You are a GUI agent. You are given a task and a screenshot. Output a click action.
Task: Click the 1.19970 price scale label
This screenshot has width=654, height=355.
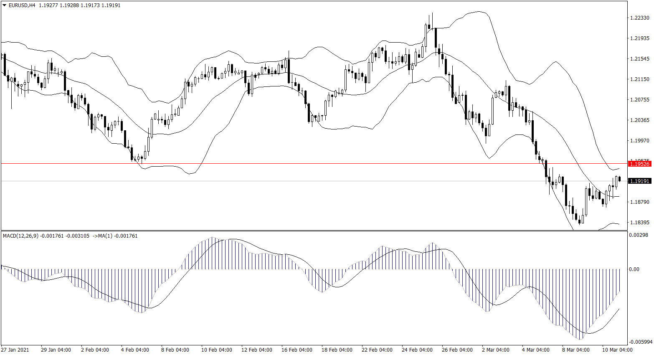tap(639, 141)
